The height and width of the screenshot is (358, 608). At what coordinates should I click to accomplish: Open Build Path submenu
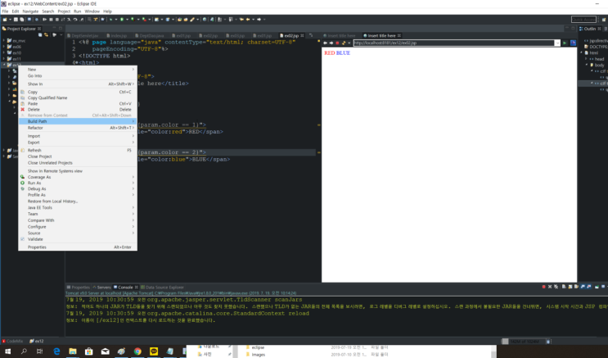78,121
